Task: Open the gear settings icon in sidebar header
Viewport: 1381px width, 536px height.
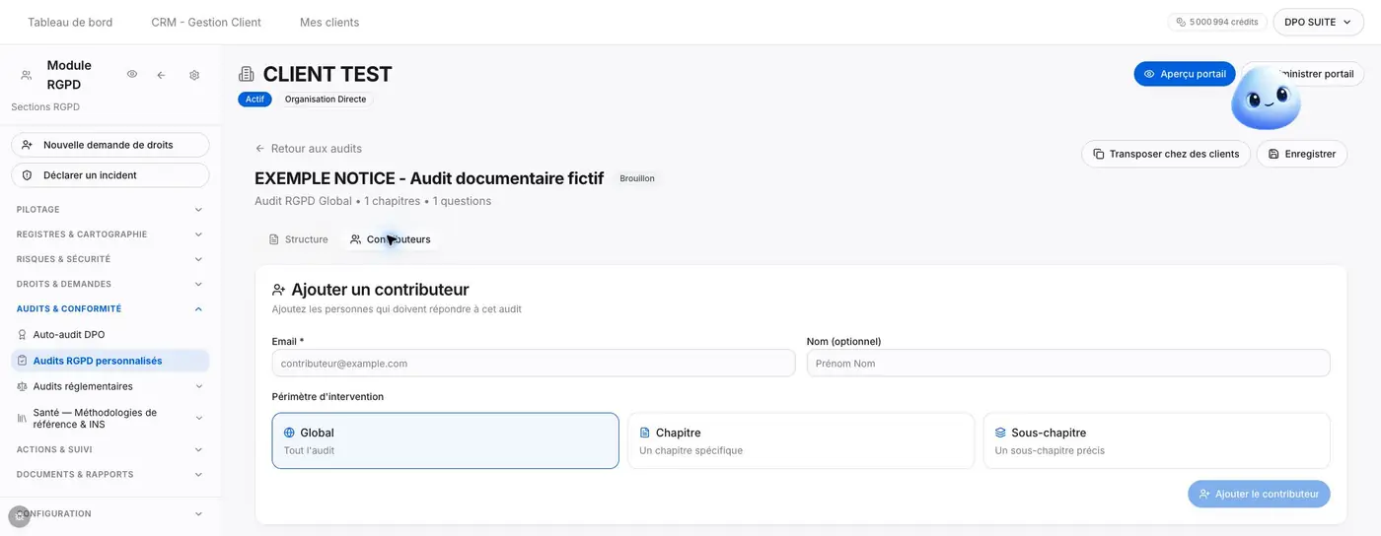Action: click(194, 75)
